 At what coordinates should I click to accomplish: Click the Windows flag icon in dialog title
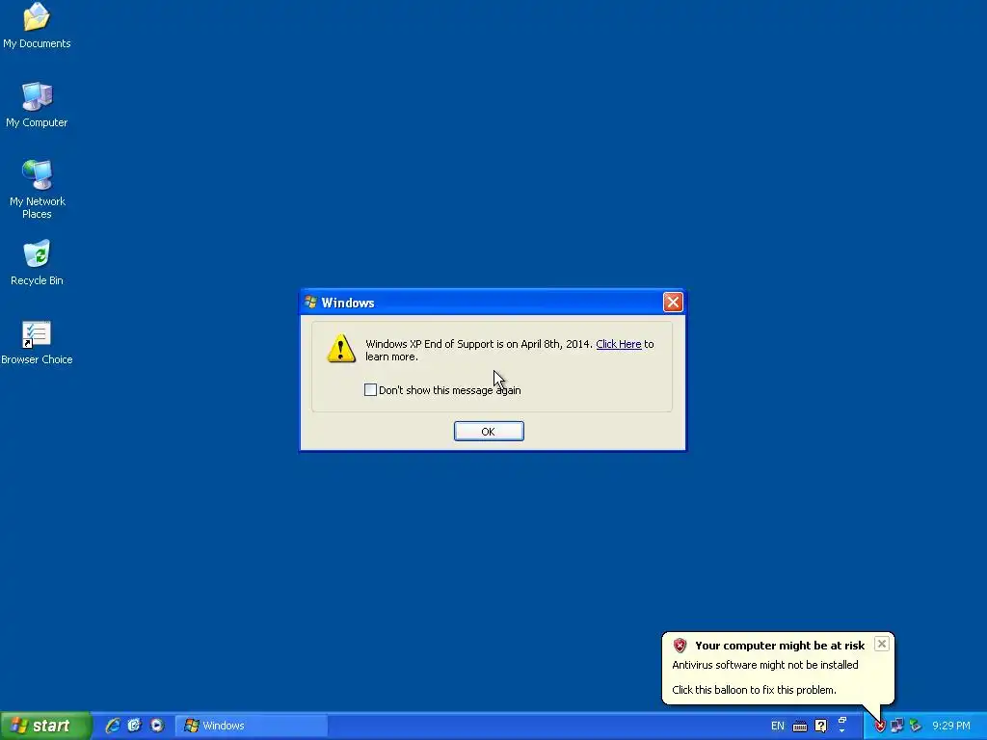point(310,302)
